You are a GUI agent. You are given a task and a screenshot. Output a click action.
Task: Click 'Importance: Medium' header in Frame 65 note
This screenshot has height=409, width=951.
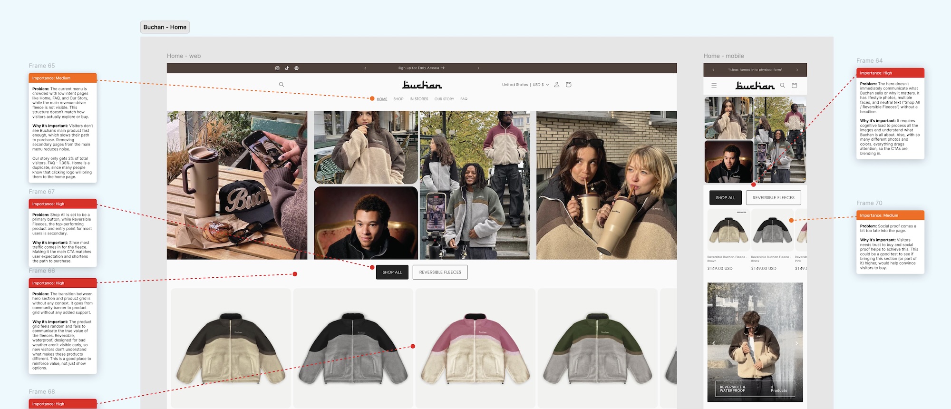tap(63, 78)
